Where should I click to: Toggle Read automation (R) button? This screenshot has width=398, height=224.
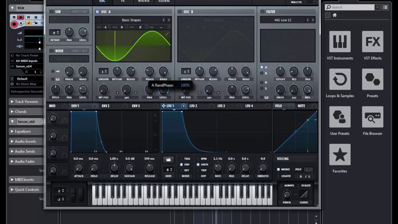[28, 17]
